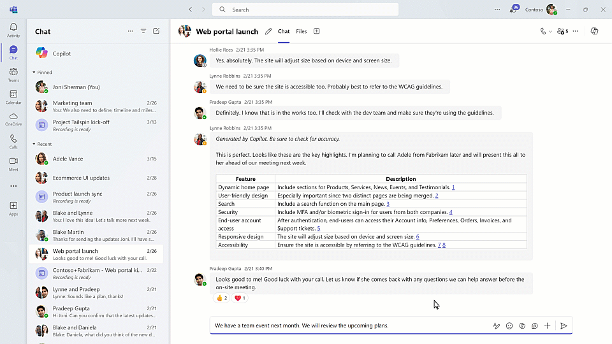Click the pencil icon to rename the chat
This screenshot has height=344, width=612.
[x=268, y=31]
